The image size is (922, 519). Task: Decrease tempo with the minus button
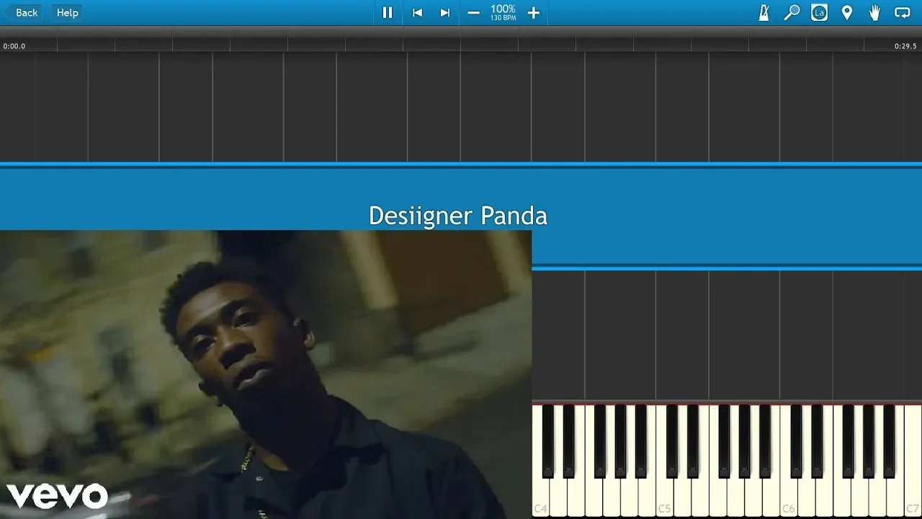473,12
